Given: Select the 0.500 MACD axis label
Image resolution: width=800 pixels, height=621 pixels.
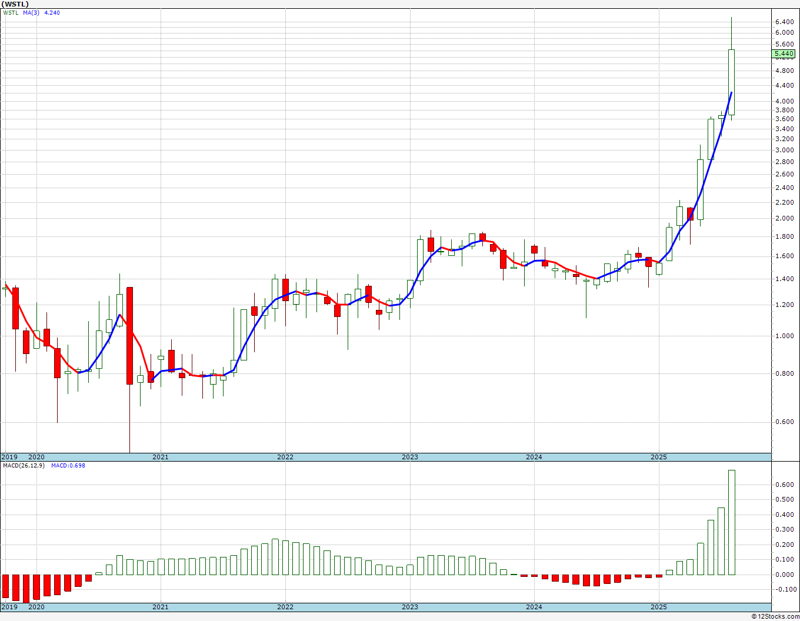Looking at the screenshot, I should 785,500.
